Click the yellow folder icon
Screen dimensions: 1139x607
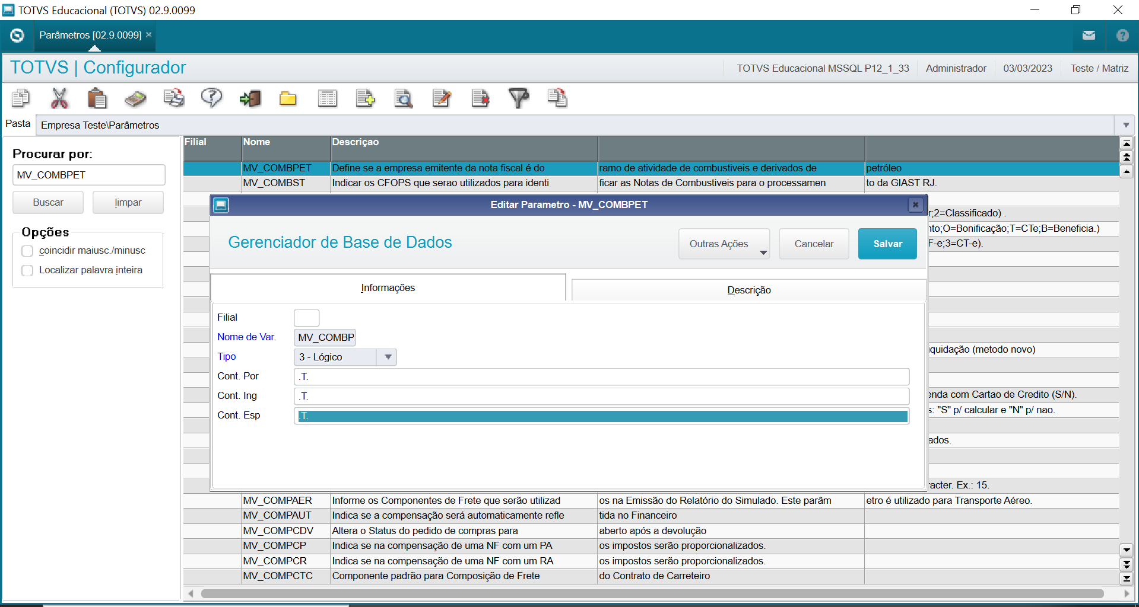tap(288, 98)
